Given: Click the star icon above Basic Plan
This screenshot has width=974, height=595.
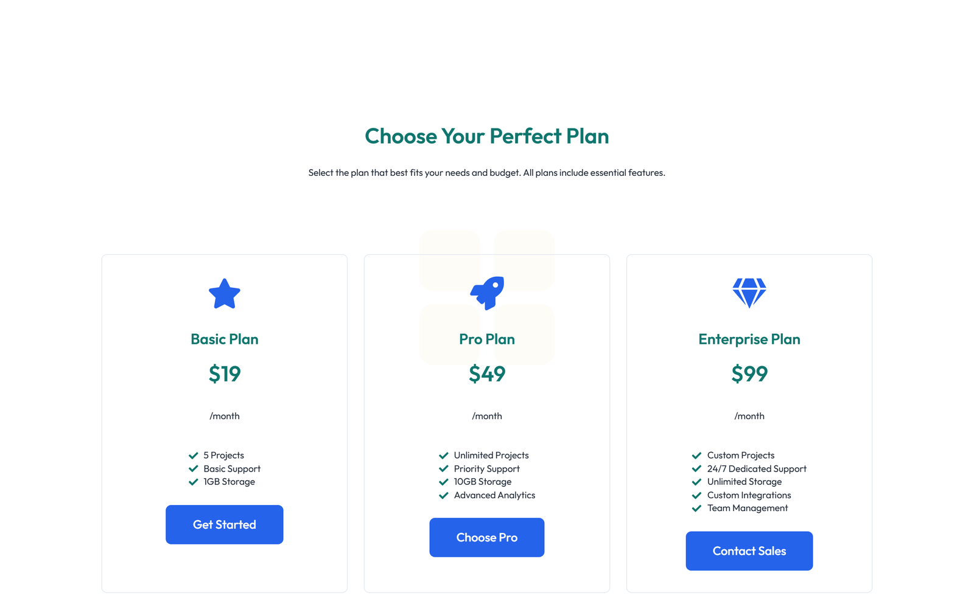Looking at the screenshot, I should coord(225,294).
